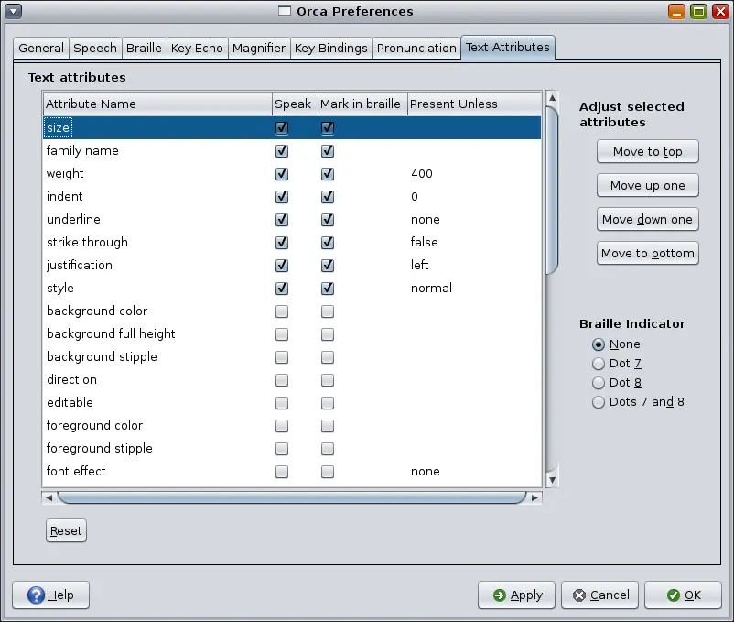Image resolution: width=734 pixels, height=622 pixels.
Task: Select Dots 7 and 8 braille indicator
Action: (638, 402)
